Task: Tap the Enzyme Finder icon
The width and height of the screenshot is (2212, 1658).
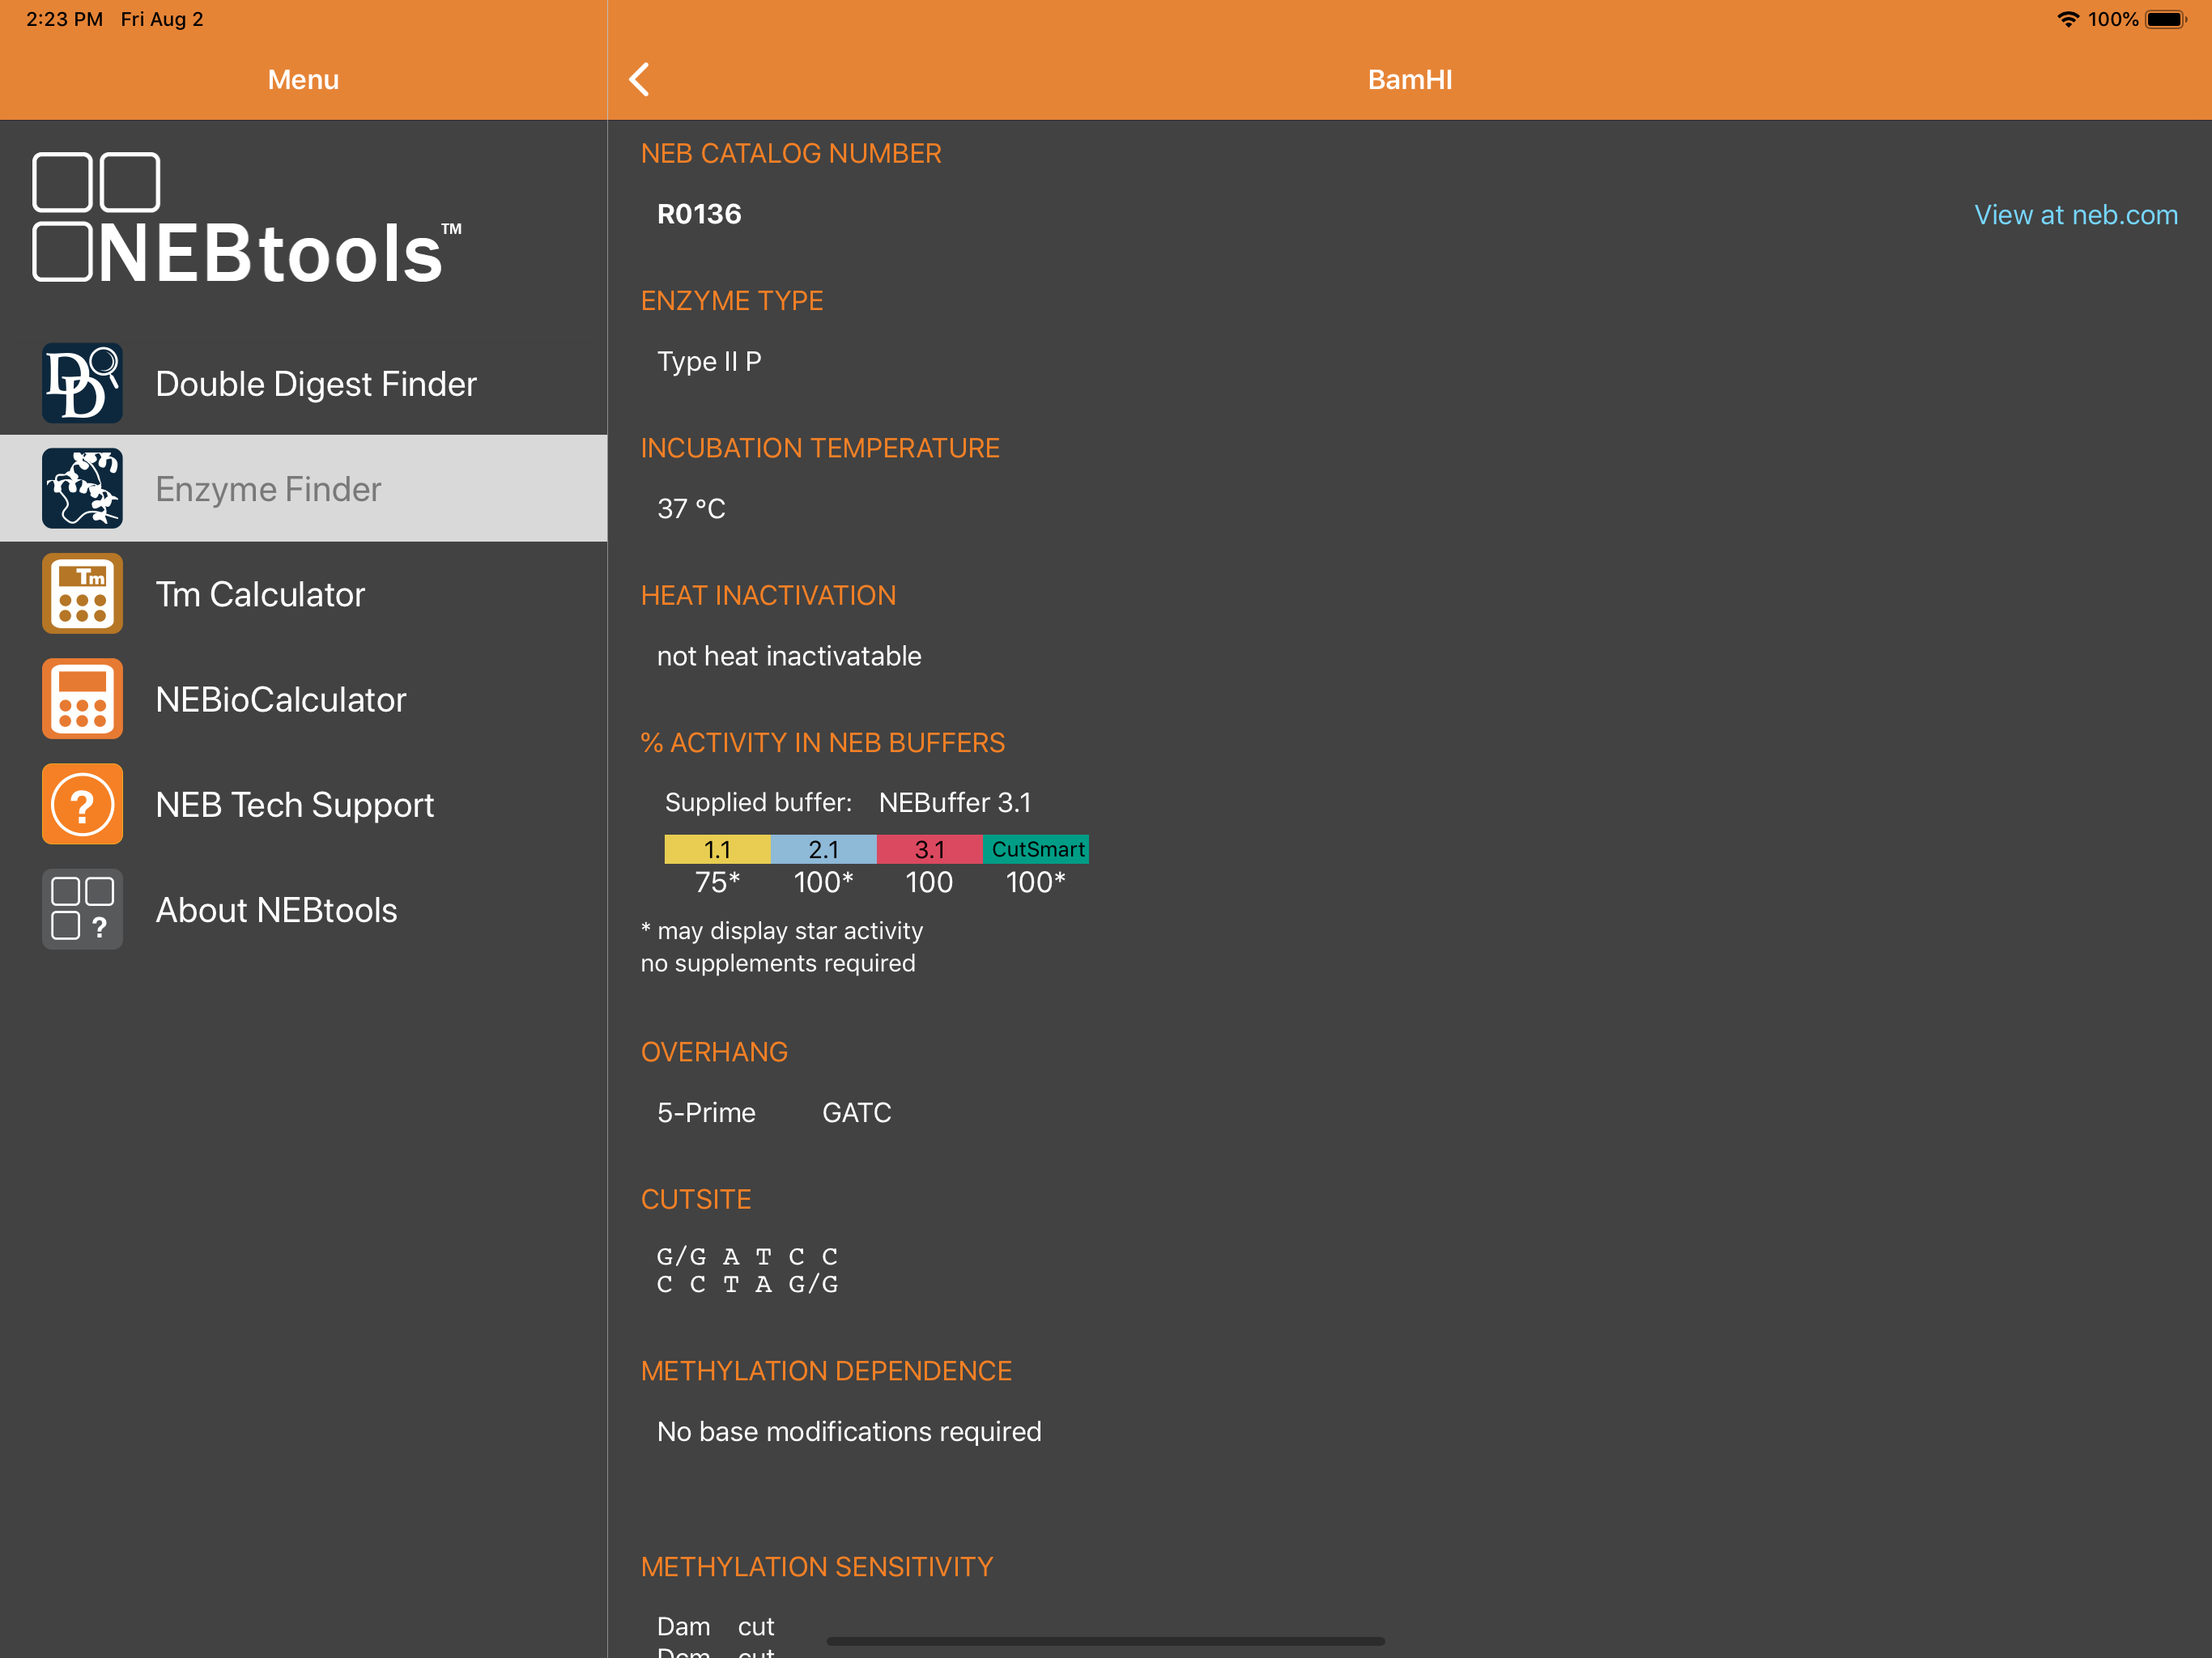Action: (82, 488)
